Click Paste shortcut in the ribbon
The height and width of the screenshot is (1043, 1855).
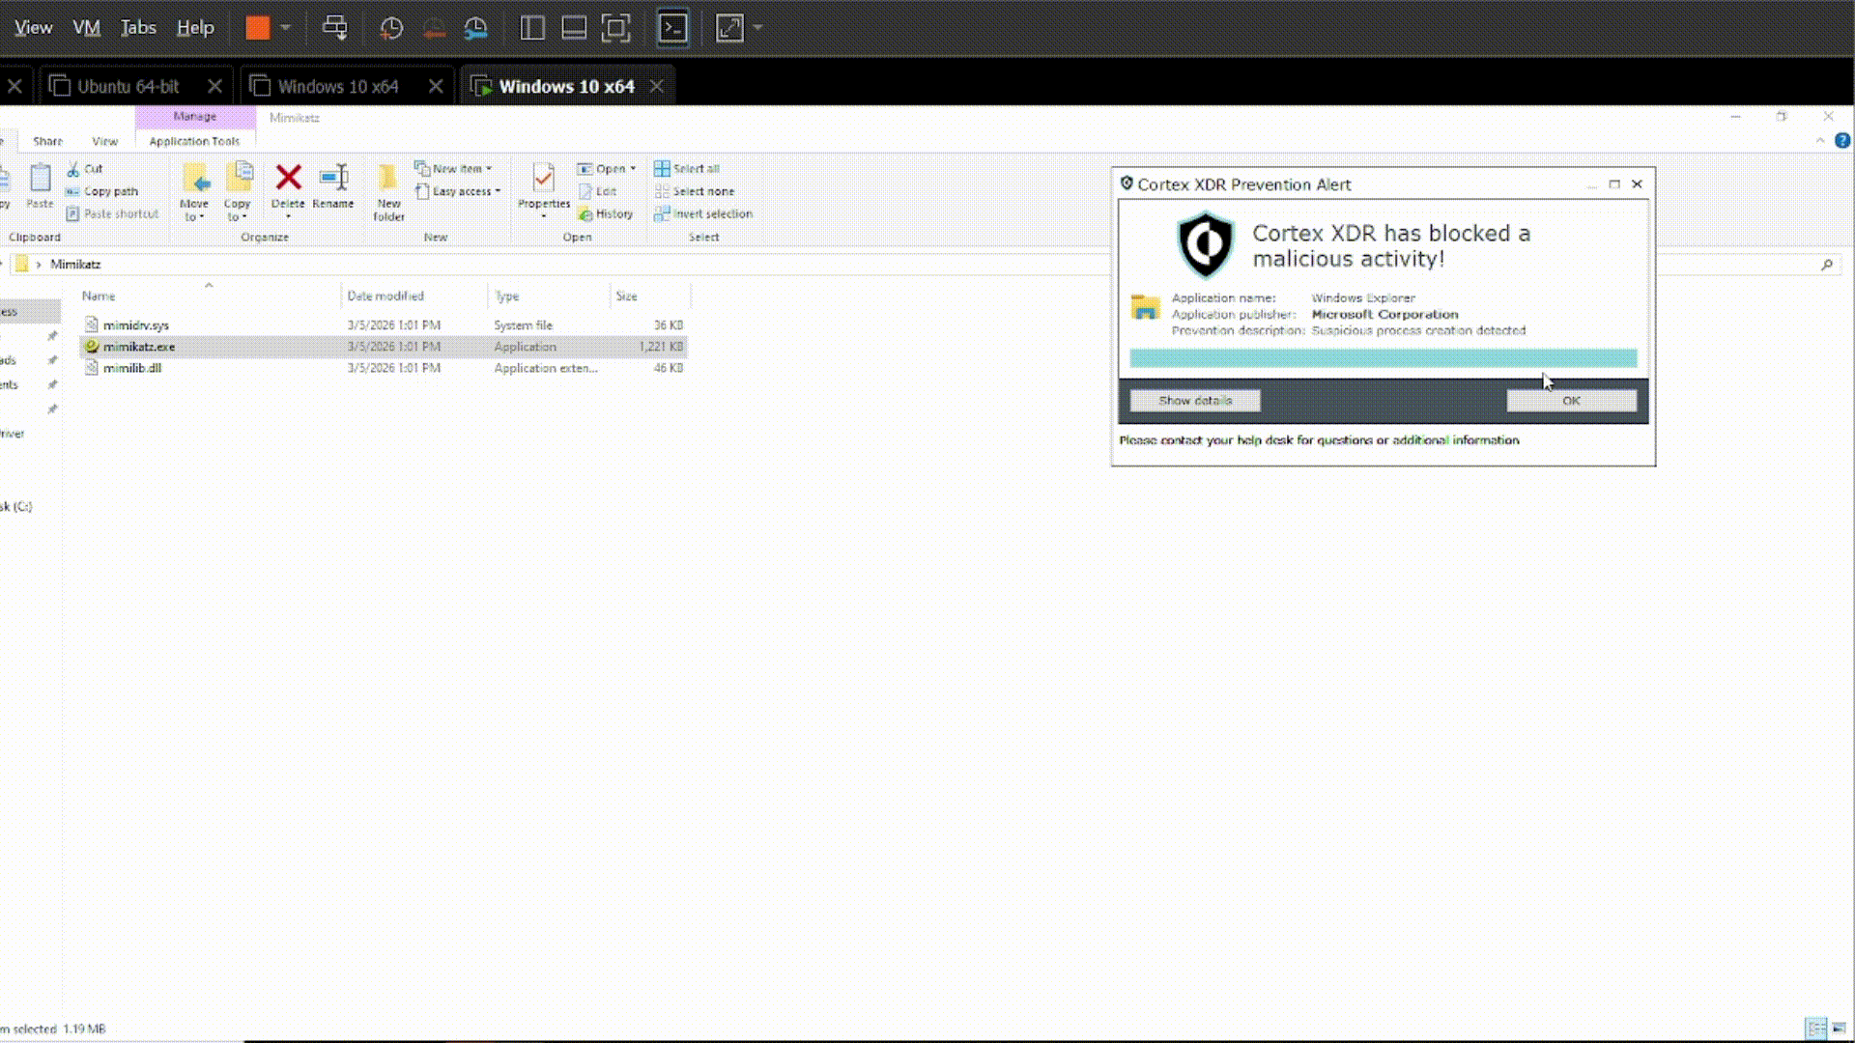click(x=112, y=213)
